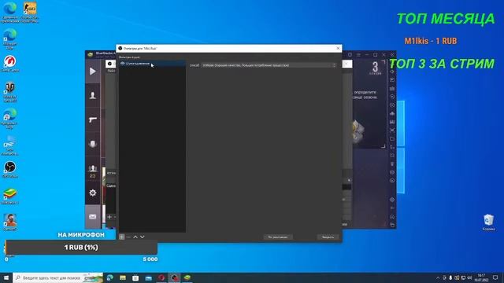The height and width of the screenshot is (283, 504).
Task: Open red Game Center desktop shortcut
Action: 10,63
